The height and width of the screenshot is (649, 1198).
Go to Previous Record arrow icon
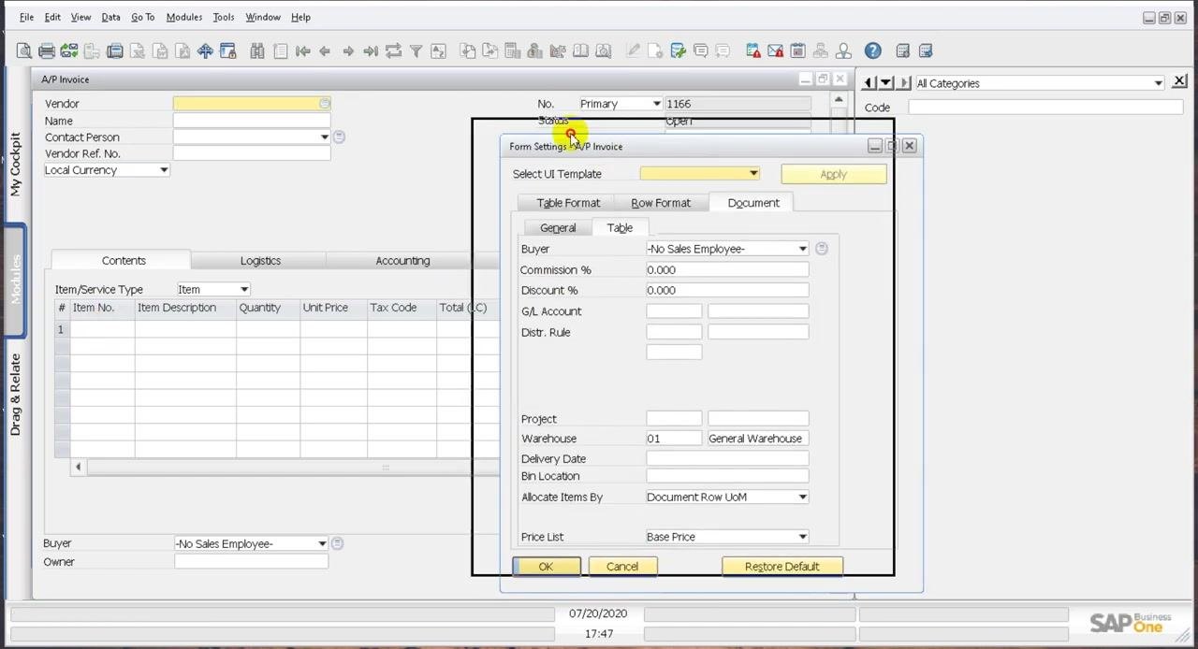325,50
